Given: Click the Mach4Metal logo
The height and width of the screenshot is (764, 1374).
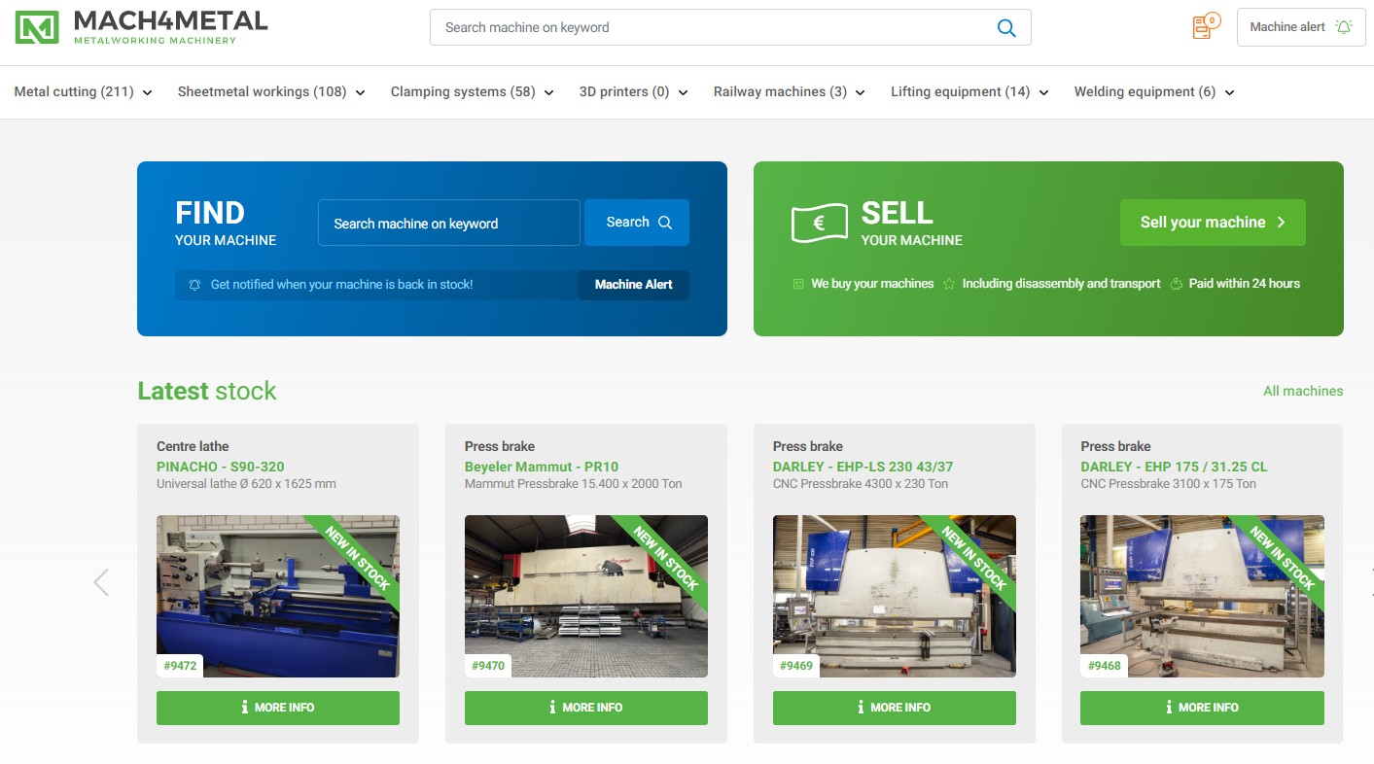Looking at the screenshot, I should pos(141,27).
